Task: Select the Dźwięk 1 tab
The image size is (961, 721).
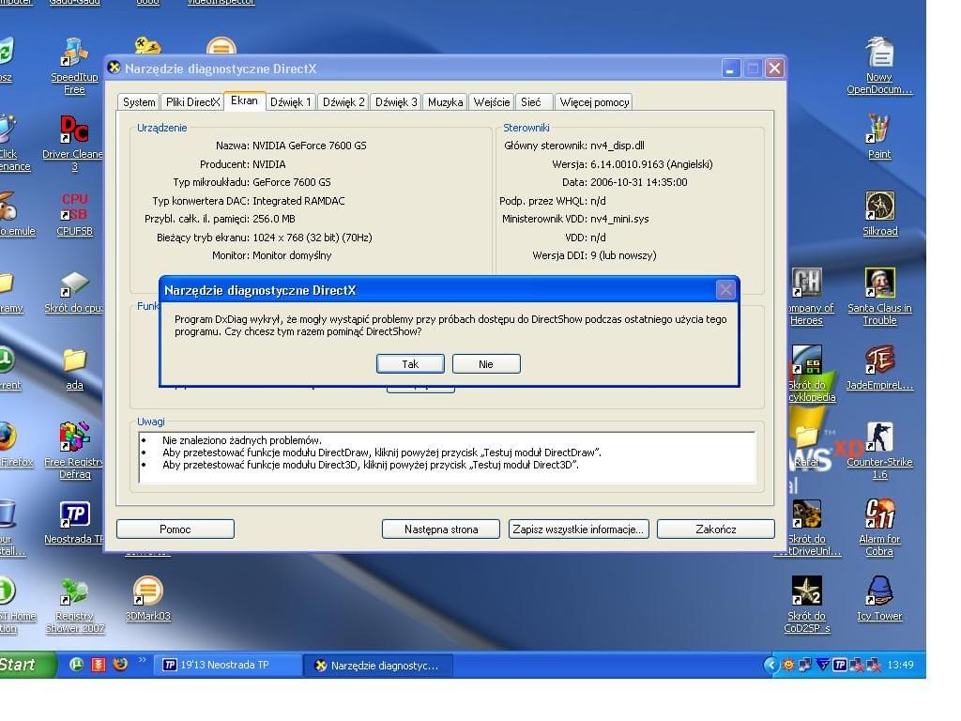Action: [290, 102]
